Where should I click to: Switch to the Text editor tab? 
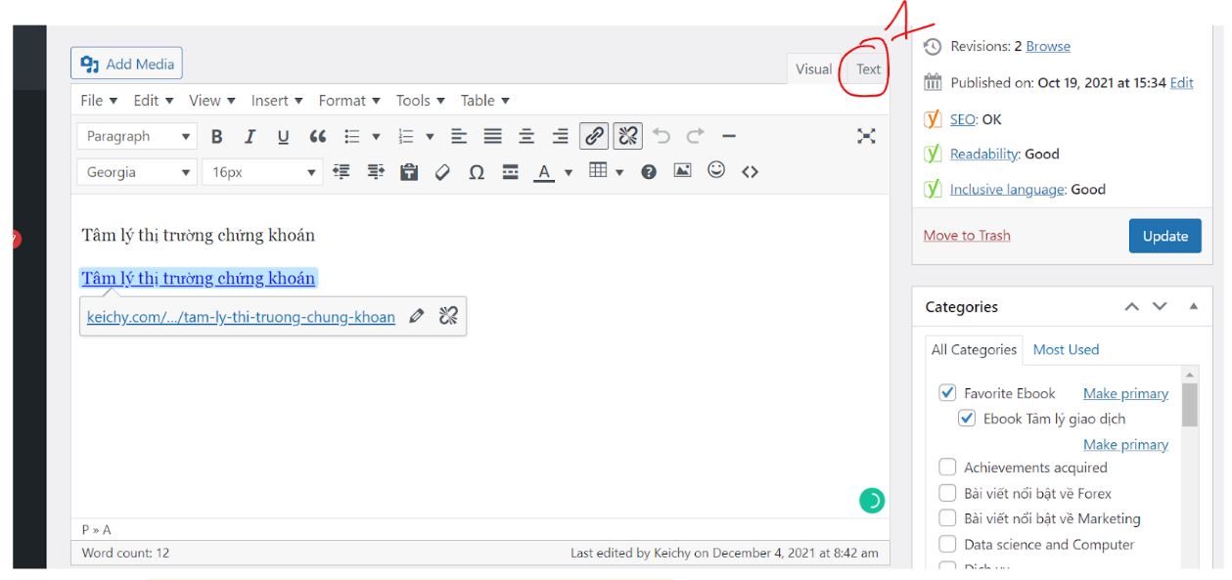868,69
